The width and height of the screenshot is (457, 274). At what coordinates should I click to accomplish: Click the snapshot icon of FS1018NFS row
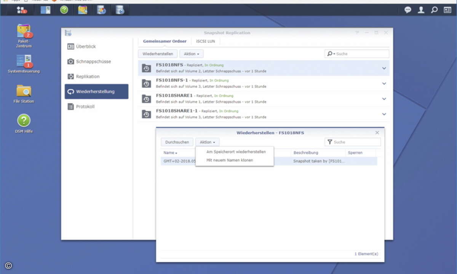click(146, 68)
